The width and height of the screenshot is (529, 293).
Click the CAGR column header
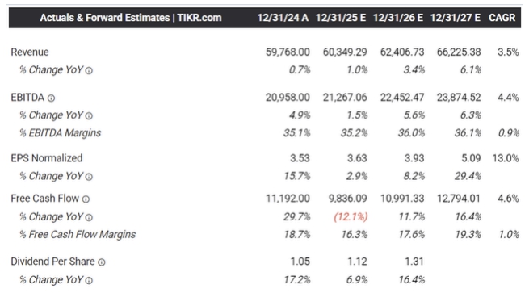click(x=502, y=18)
